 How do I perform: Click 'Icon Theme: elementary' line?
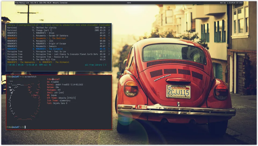pyautogui.click(x=59, y=100)
